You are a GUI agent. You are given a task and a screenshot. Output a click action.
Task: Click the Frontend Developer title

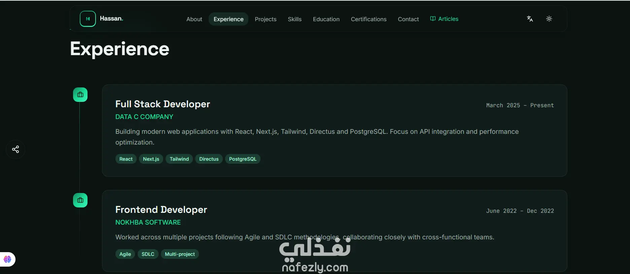(x=161, y=210)
